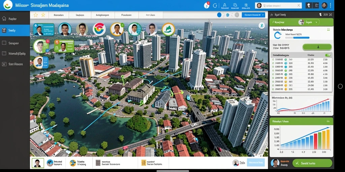Tick the third checkbox item in left sidebar
This screenshot has width=345, height=172.
4,64
